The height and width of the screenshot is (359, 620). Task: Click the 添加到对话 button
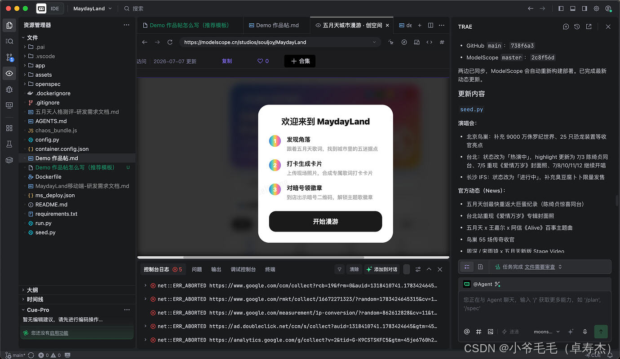click(382, 269)
